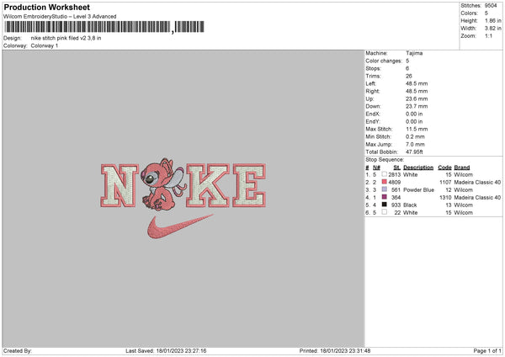This screenshot has width=505, height=357.
Task: Click the Black color swatch
Action: pyautogui.click(x=385, y=205)
